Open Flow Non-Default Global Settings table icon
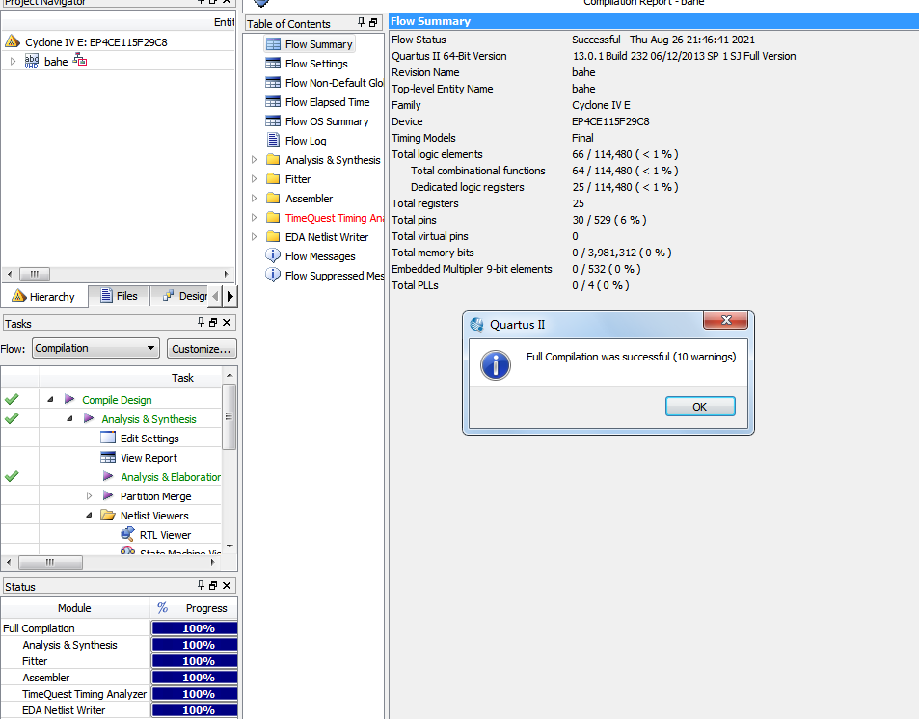 pyautogui.click(x=273, y=83)
